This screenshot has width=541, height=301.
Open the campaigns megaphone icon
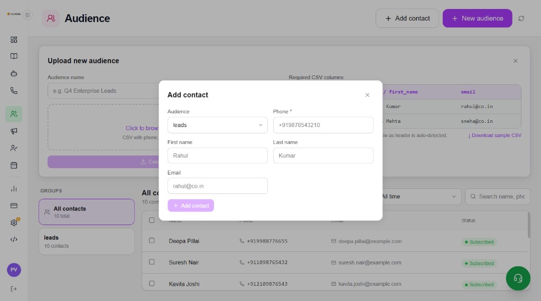14,131
